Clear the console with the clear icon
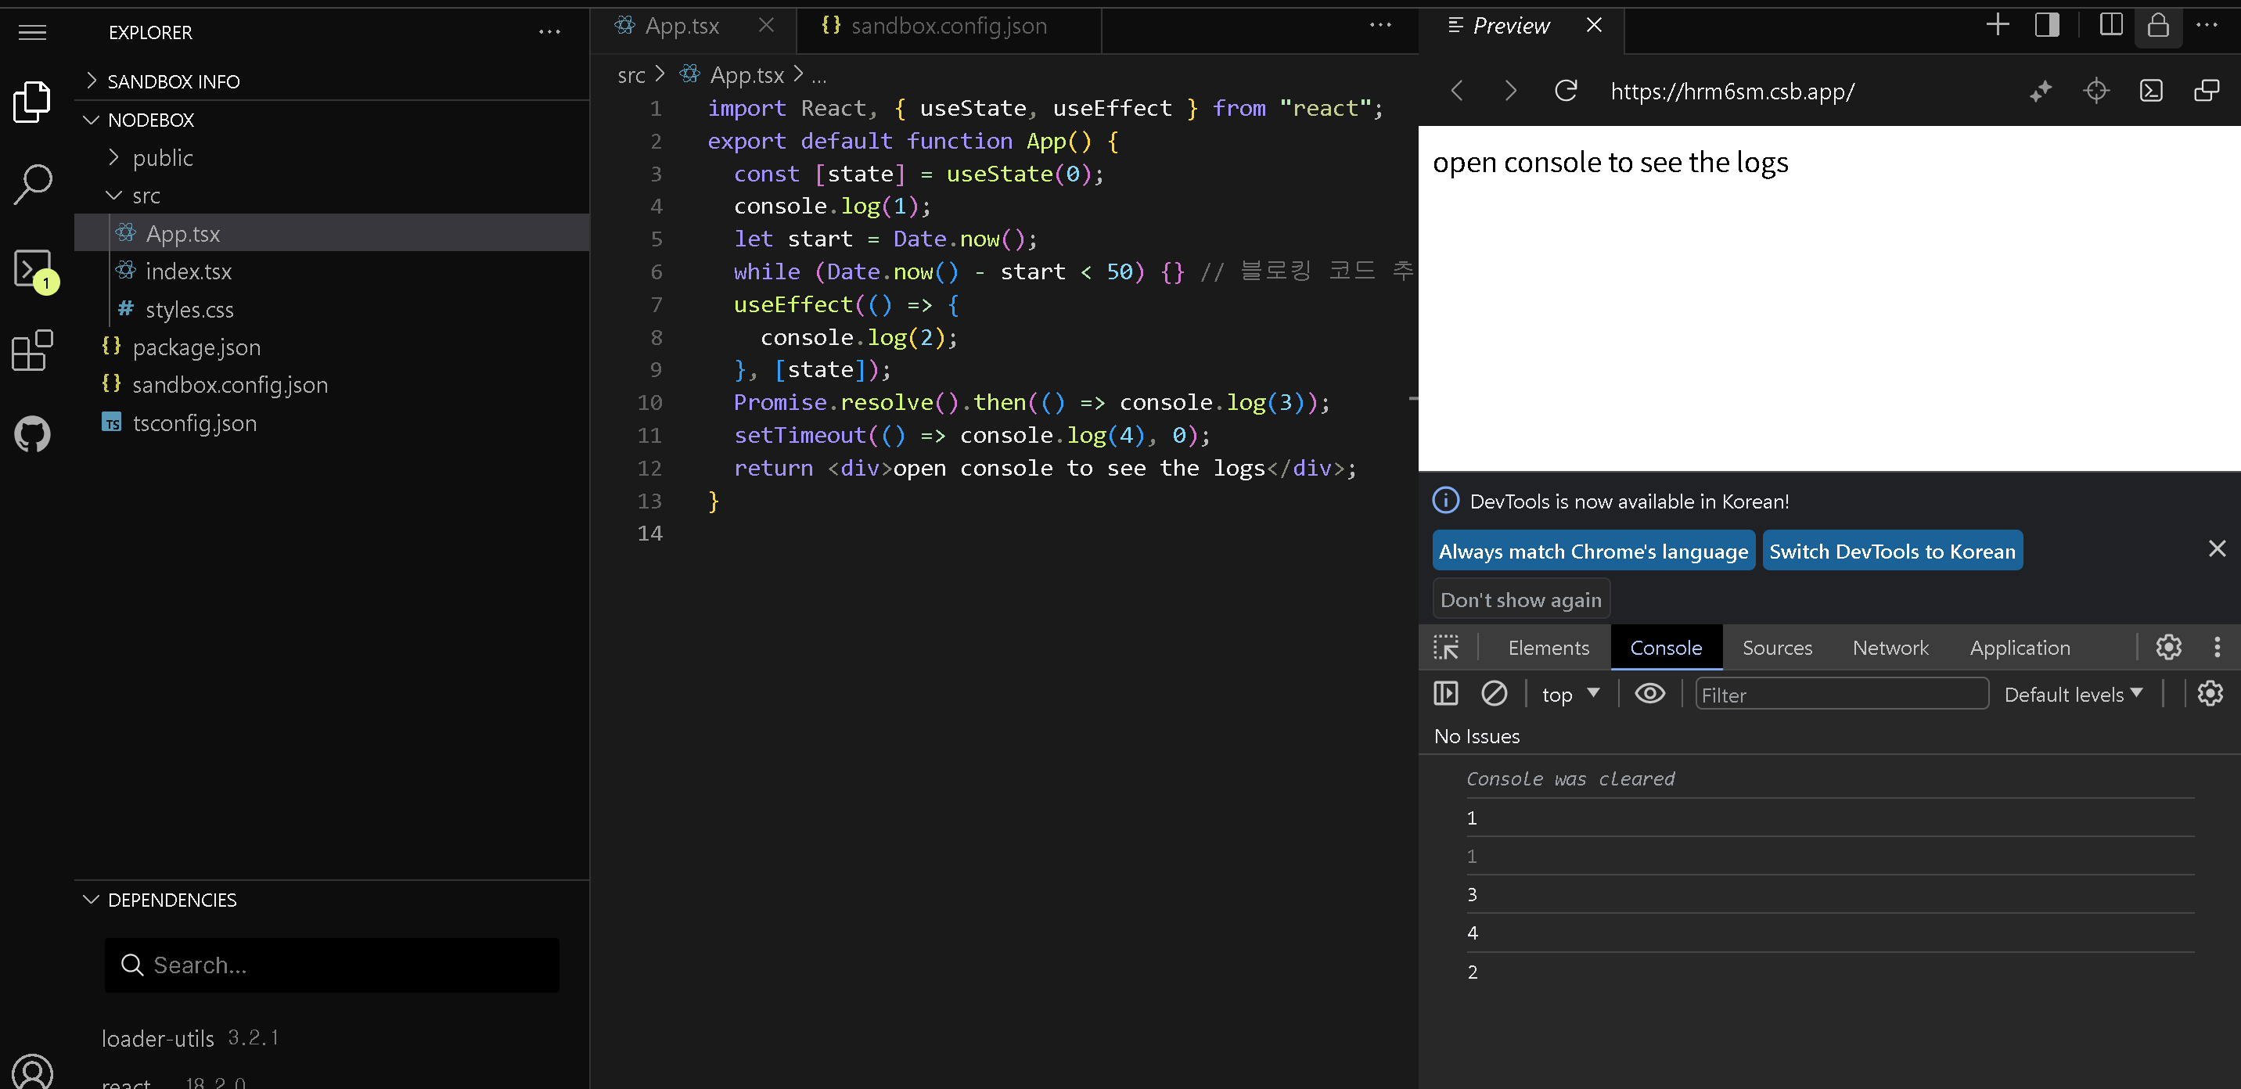Viewport: 2241px width, 1089px height. pyautogui.click(x=1494, y=693)
